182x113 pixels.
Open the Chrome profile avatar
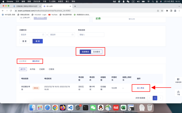tap(175, 11)
